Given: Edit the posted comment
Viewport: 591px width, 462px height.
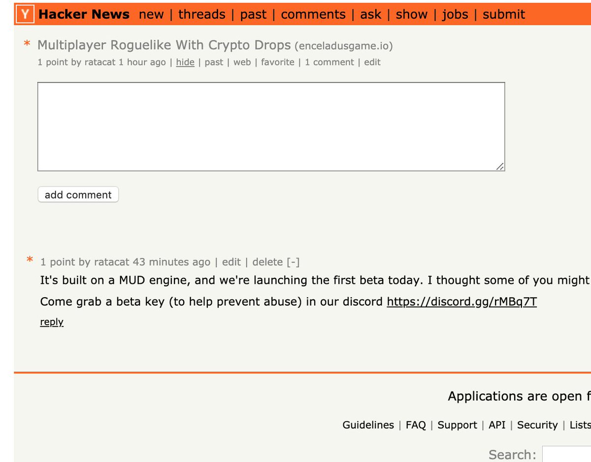Looking at the screenshot, I should [231, 262].
